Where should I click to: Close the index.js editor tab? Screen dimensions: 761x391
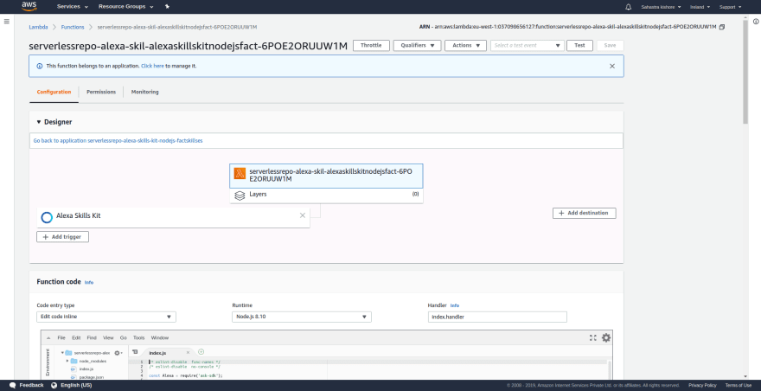tap(188, 353)
